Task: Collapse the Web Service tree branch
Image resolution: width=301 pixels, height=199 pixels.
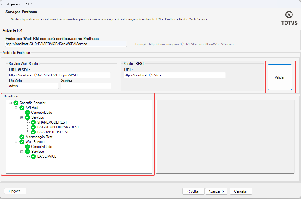Action: (x=16, y=142)
